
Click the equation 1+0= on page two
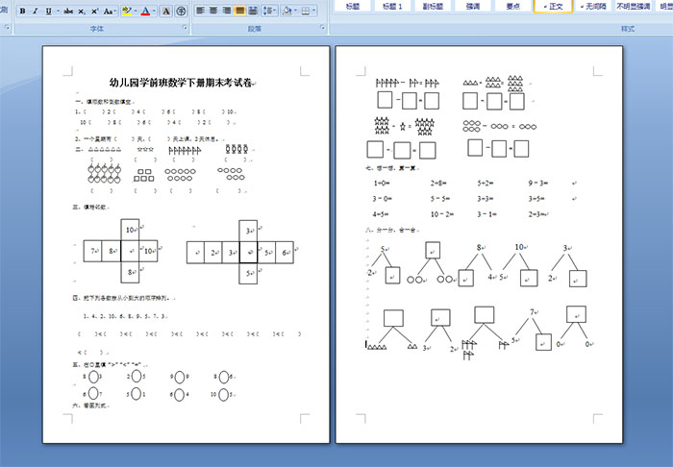click(382, 184)
